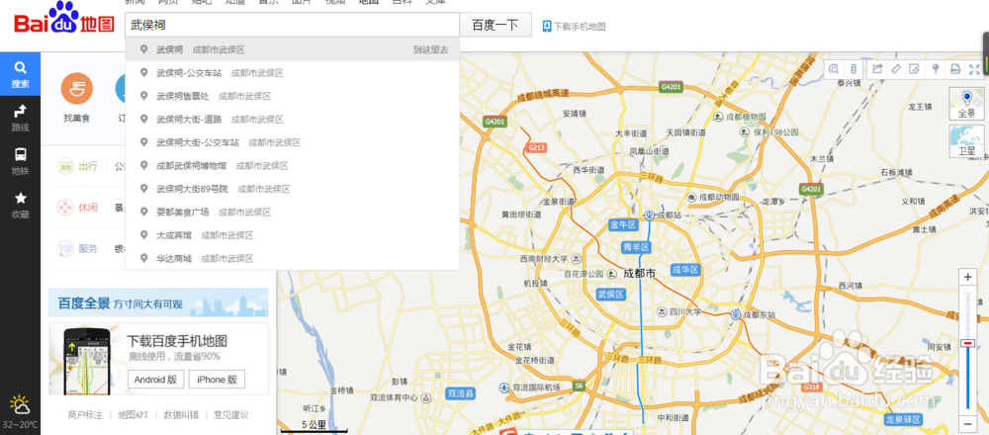Image resolution: width=989 pixels, height=435 pixels.
Task: Click the area search magnifier map tool
Action: pos(834,69)
